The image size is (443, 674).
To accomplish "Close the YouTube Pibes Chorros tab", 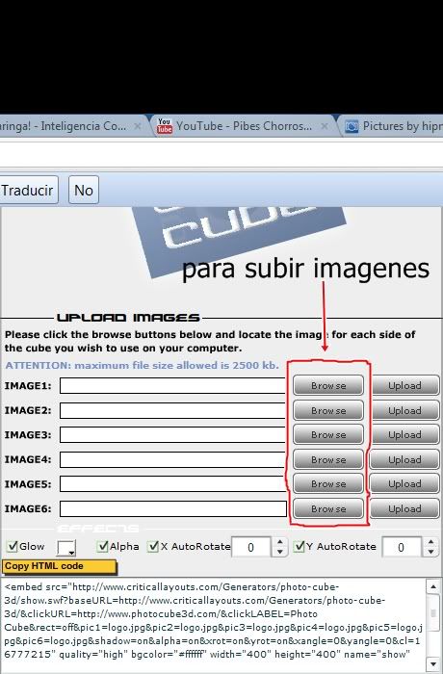I will 325,126.
